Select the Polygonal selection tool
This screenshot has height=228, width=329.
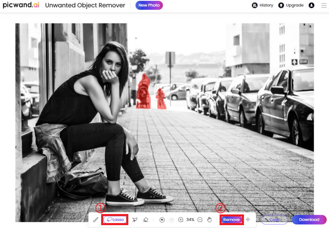pos(135,220)
